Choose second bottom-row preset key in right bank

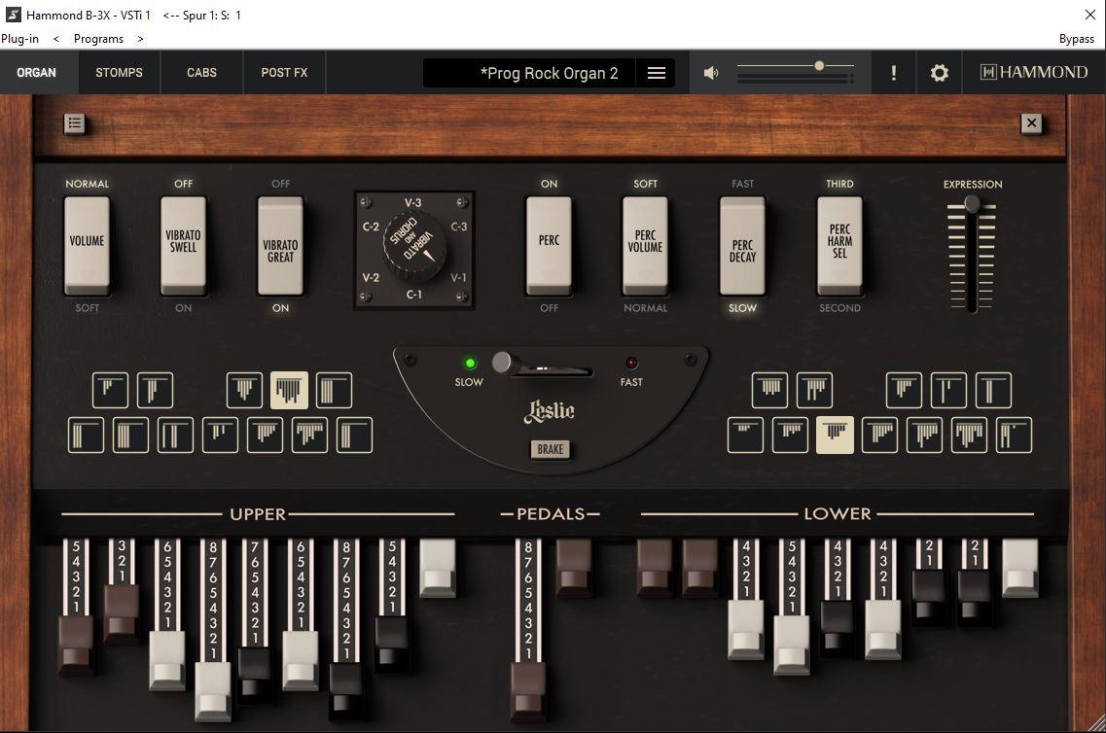click(791, 435)
